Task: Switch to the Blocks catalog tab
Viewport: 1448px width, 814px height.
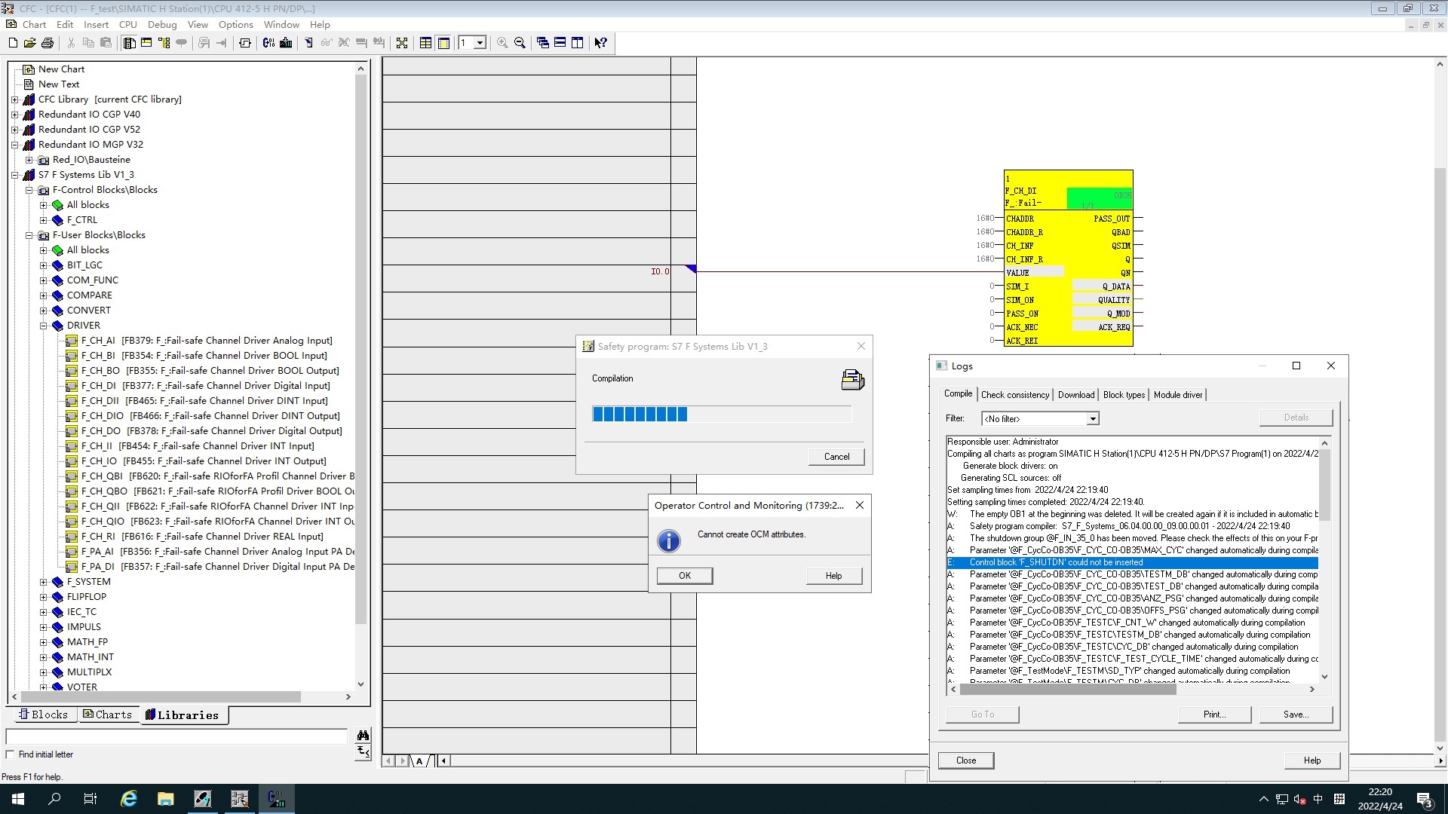Action: pyautogui.click(x=43, y=715)
